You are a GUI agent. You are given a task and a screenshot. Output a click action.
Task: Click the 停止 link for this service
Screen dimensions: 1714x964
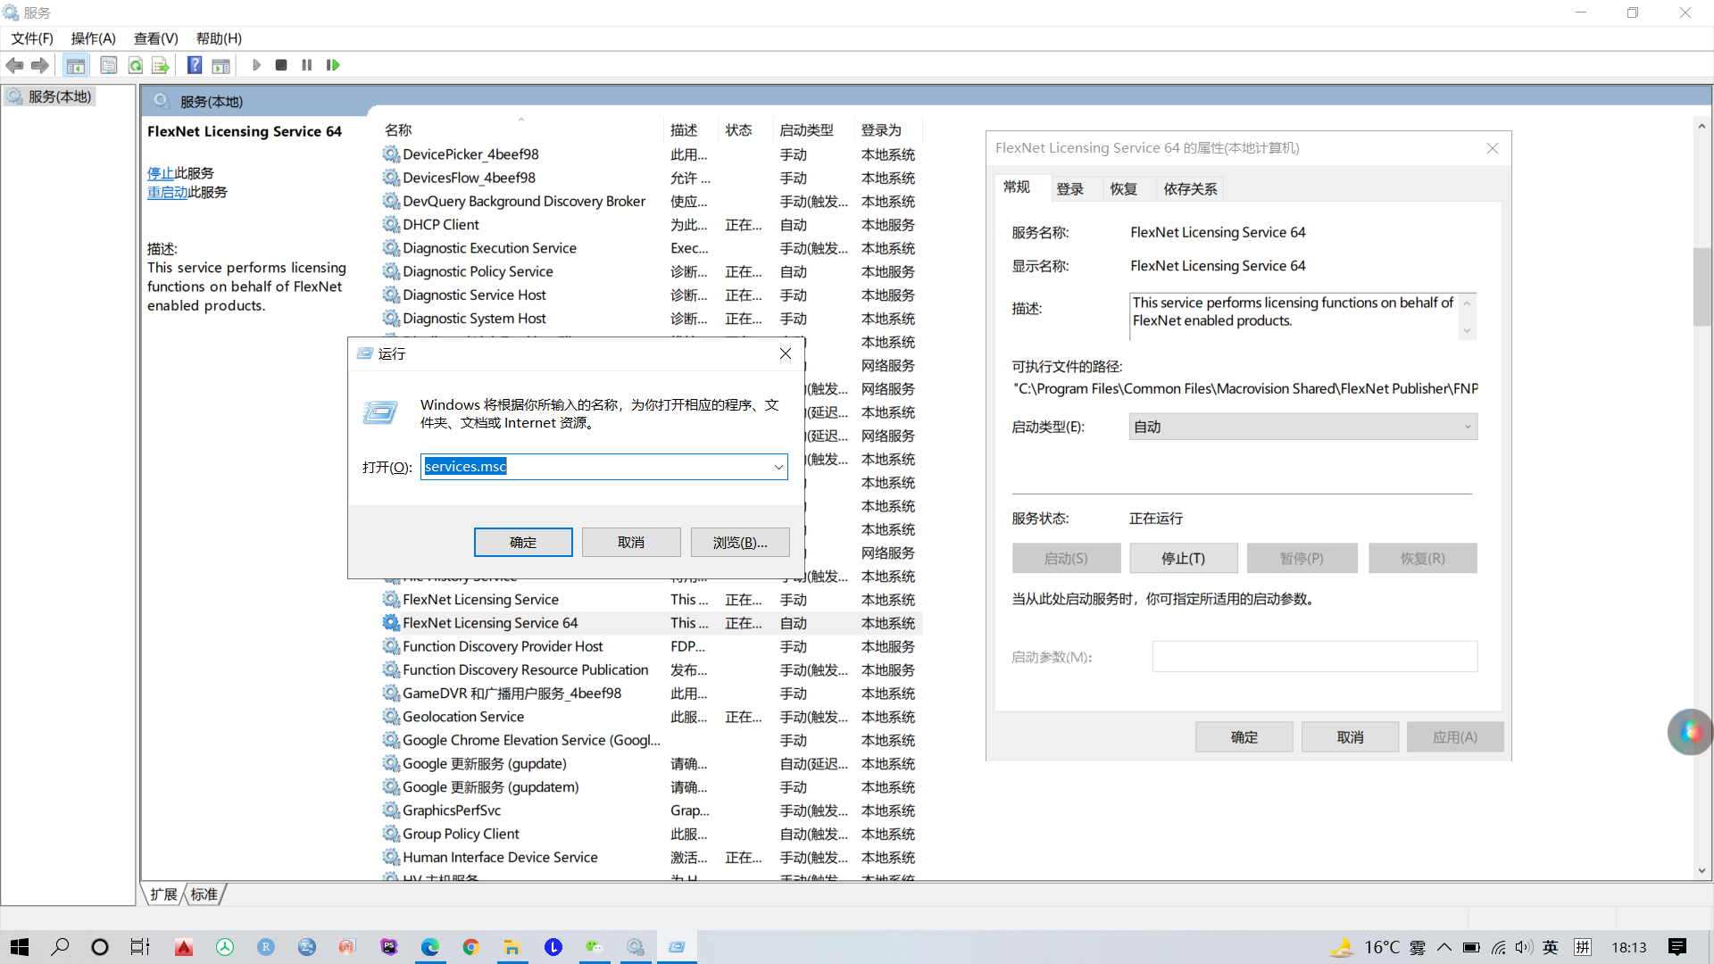pyautogui.click(x=161, y=173)
